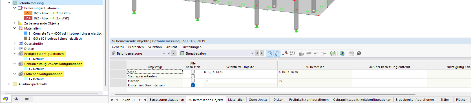Click the grayed left arrow move icon
The width and height of the screenshot is (471, 103).
point(316,53)
